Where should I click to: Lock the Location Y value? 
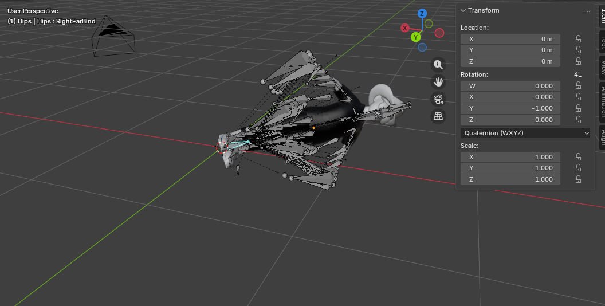(x=578, y=50)
